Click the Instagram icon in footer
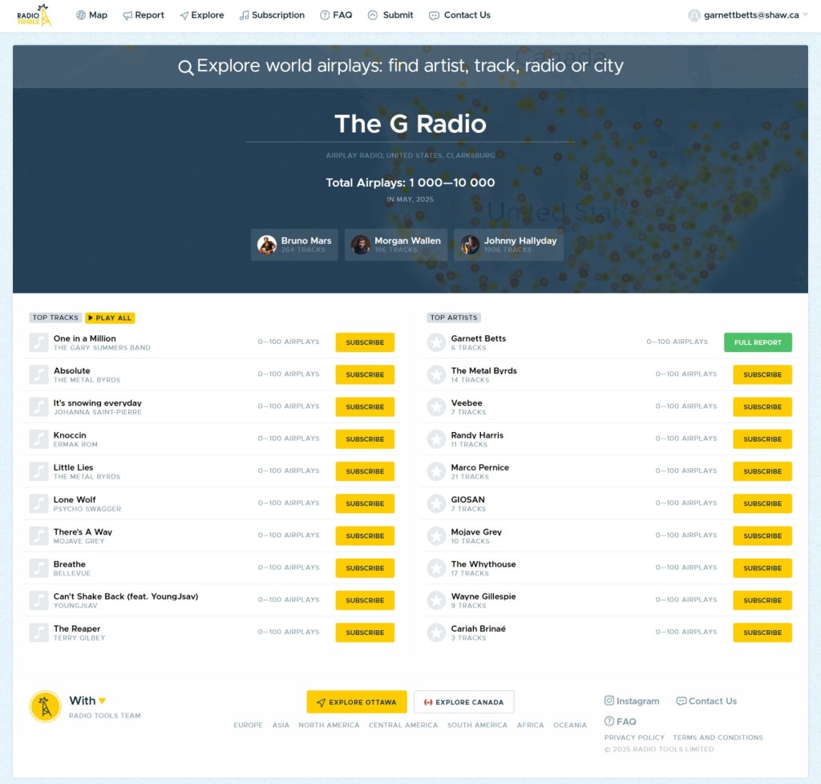The width and height of the screenshot is (821, 784). point(609,701)
